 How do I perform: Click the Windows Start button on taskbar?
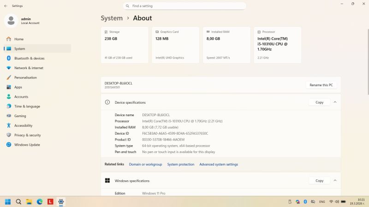8,201
